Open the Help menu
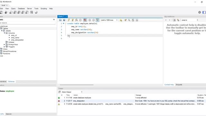This screenshot has height=116, width=206. coord(51,9)
